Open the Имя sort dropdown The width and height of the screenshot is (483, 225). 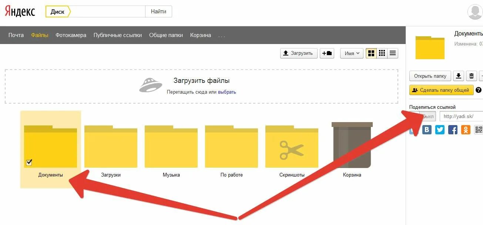tap(352, 53)
